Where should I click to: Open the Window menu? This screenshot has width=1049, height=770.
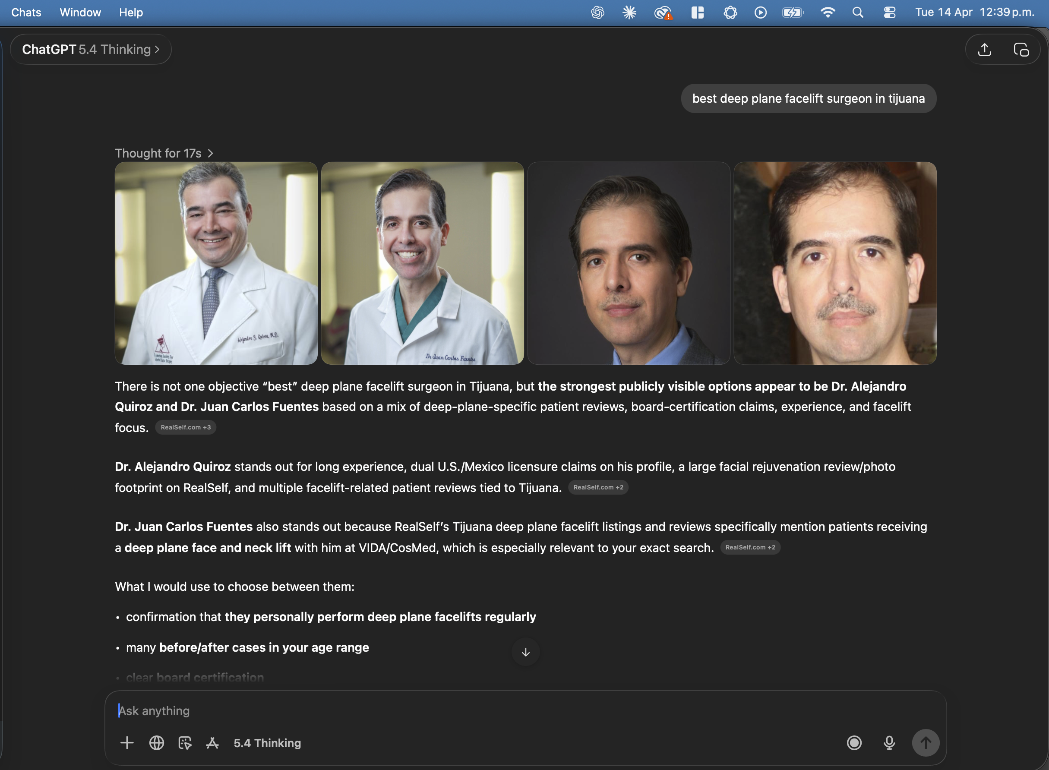80,13
